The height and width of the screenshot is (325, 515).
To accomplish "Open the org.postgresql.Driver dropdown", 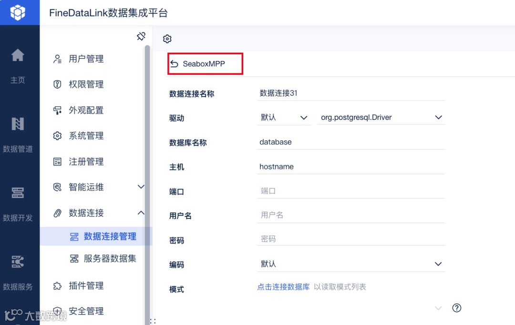I will pyautogui.click(x=381, y=117).
